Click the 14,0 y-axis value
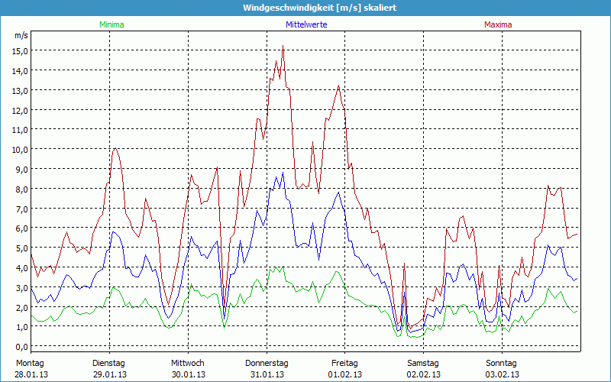The width and height of the screenshot is (611, 382). pos(21,71)
